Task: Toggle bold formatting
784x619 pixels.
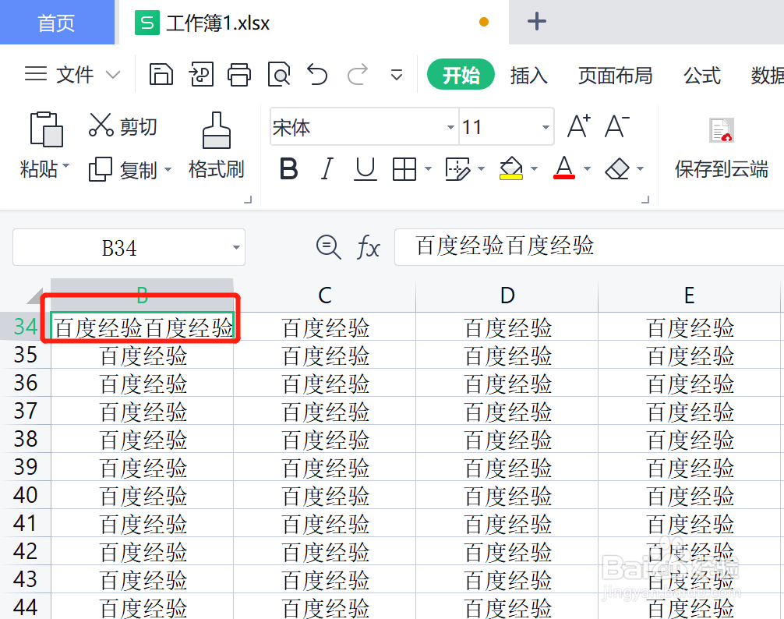Action: [x=288, y=169]
